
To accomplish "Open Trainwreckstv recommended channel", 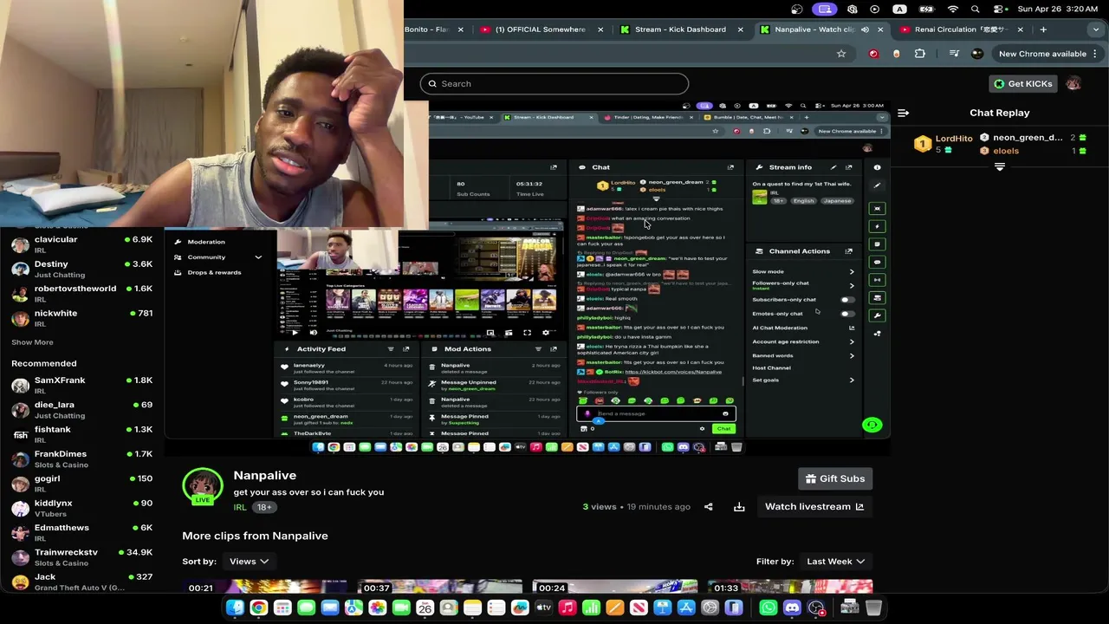I will click(x=82, y=557).
